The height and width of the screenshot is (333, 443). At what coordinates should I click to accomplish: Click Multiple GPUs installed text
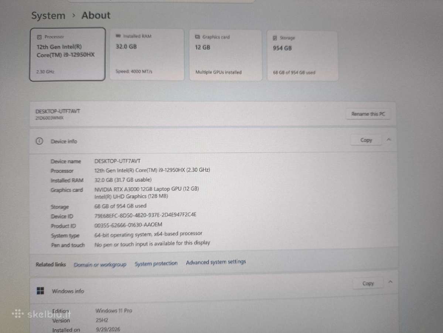coord(218,73)
